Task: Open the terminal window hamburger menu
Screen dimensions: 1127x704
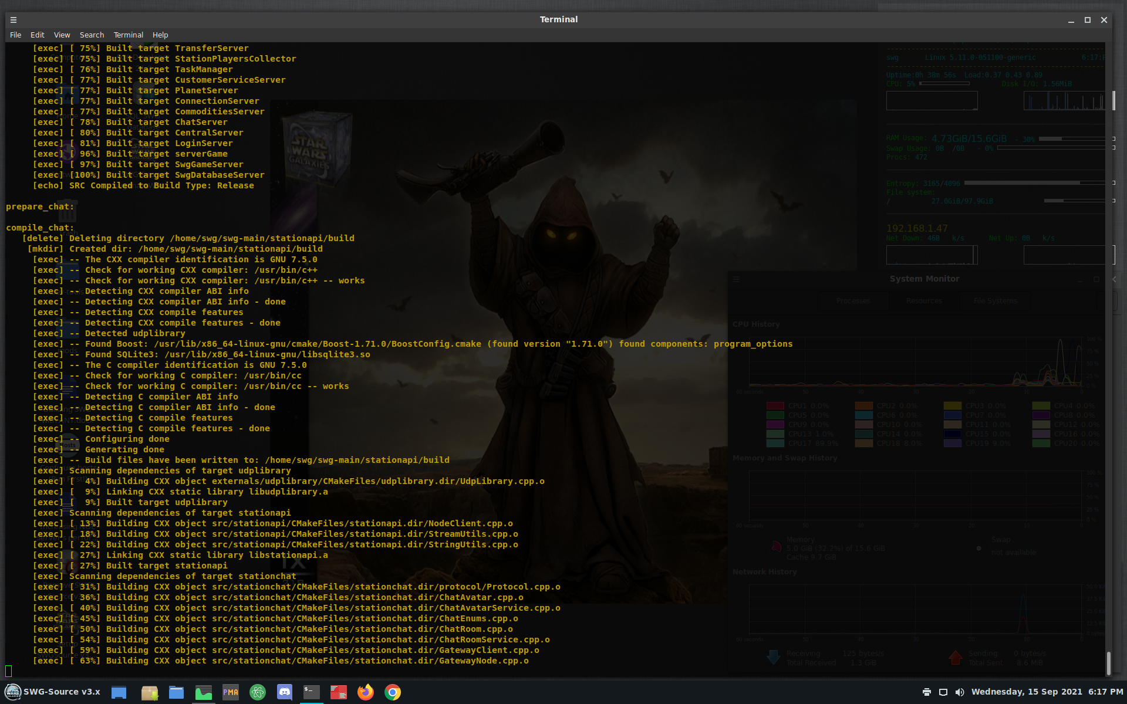Action: 14,19
